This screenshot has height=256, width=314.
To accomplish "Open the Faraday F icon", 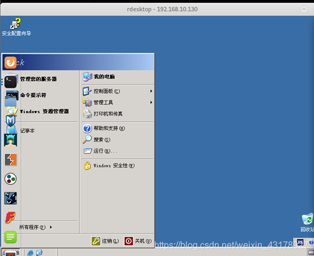I will point(10,217).
